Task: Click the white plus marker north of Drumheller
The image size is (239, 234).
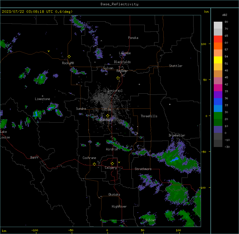Action: point(170,104)
